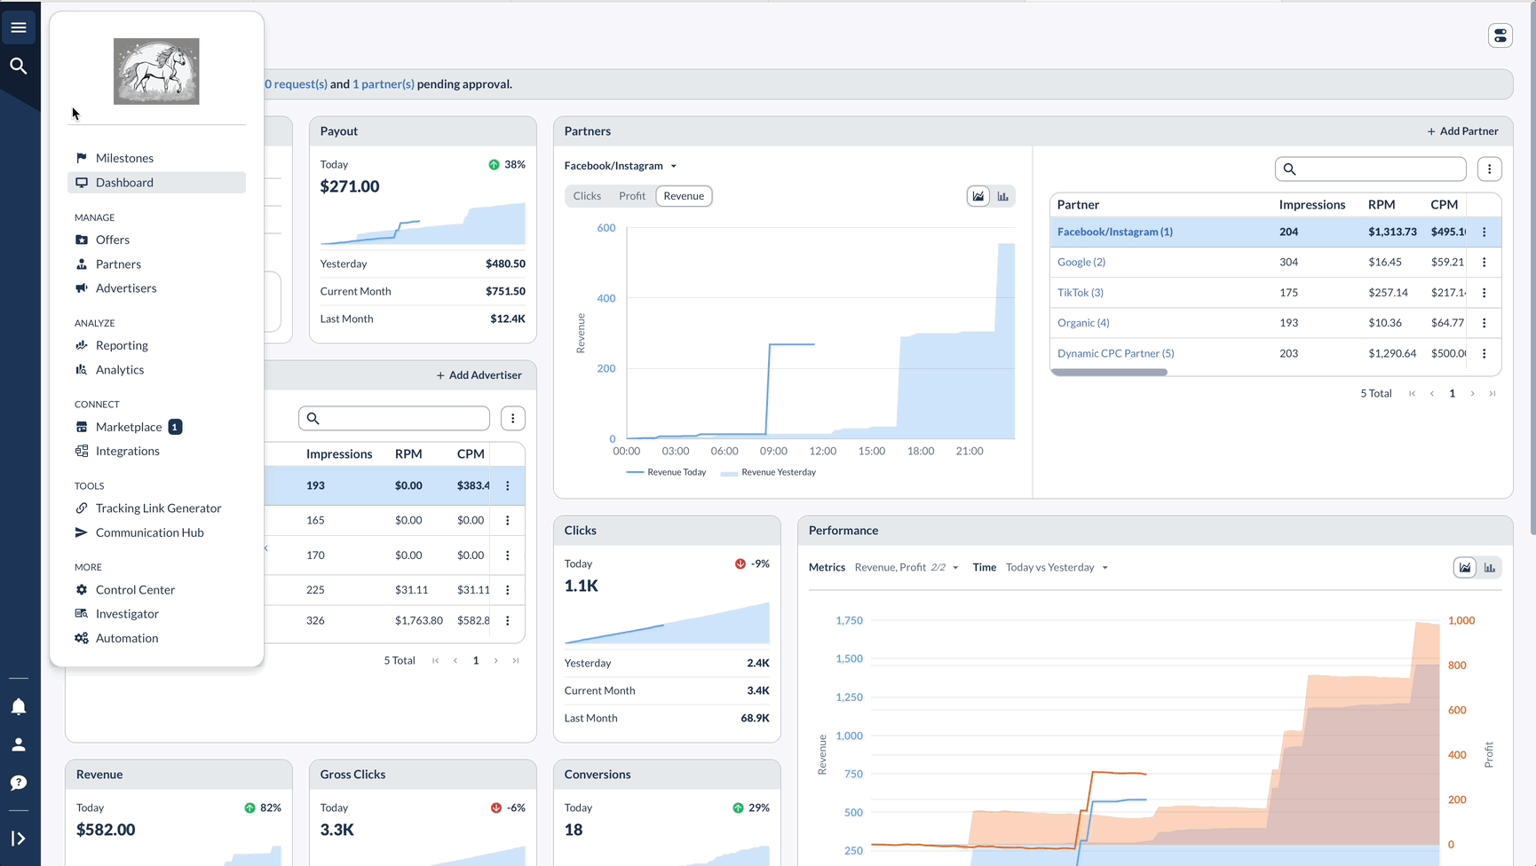Image resolution: width=1536 pixels, height=866 pixels.
Task: Open the search magnifier in left rail
Action: (19, 66)
